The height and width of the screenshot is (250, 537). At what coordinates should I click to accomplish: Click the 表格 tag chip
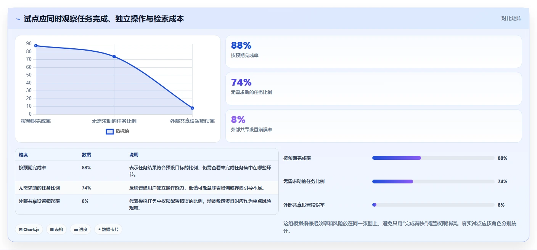56,229
